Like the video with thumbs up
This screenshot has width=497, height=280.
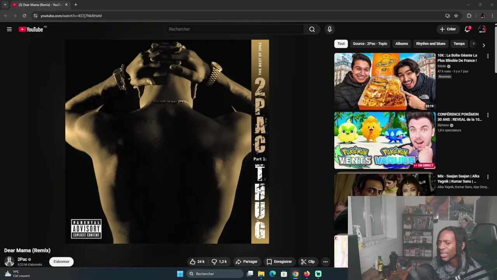pos(197,262)
